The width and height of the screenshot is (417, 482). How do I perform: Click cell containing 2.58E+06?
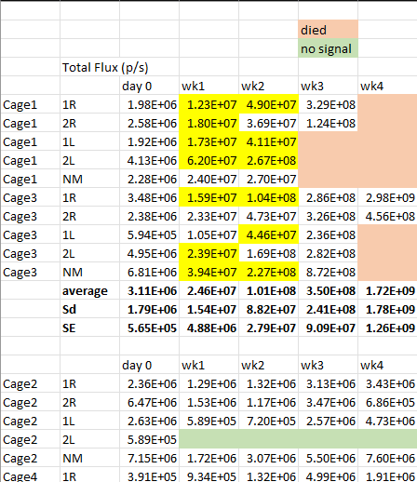pyautogui.click(x=149, y=123)
